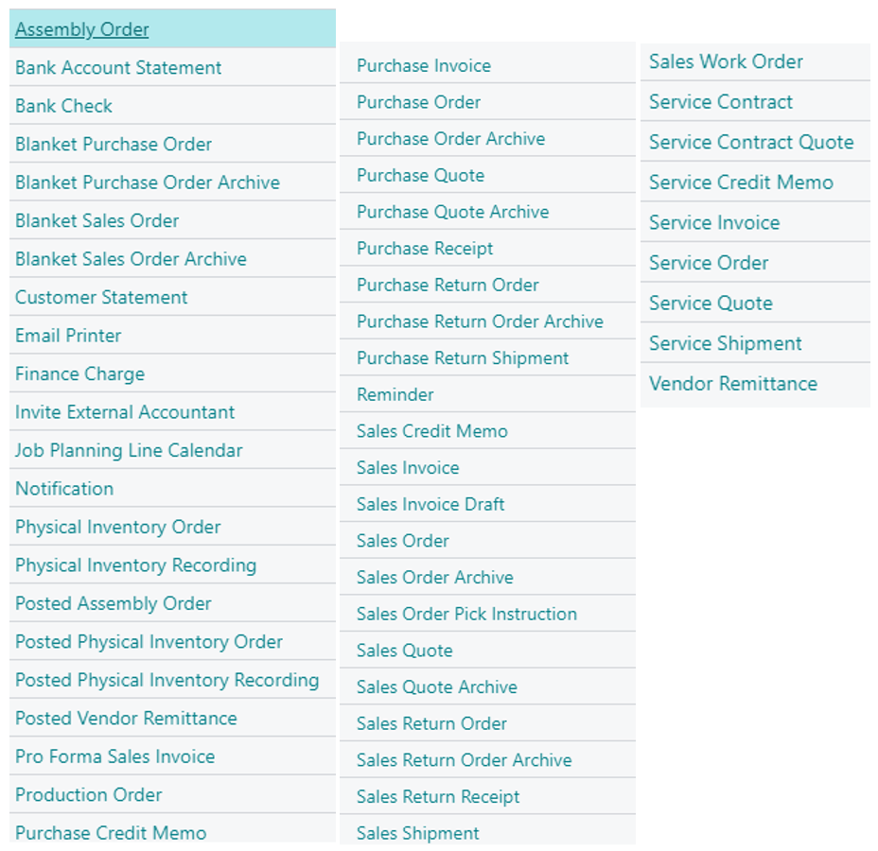878x851 pixels.
Task: Select Customer Statement
Action: tap(102, 296)
